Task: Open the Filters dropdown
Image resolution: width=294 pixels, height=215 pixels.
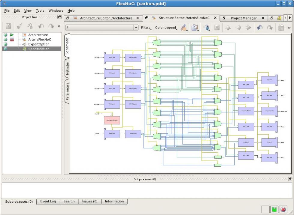Action: tap(146, 28)
